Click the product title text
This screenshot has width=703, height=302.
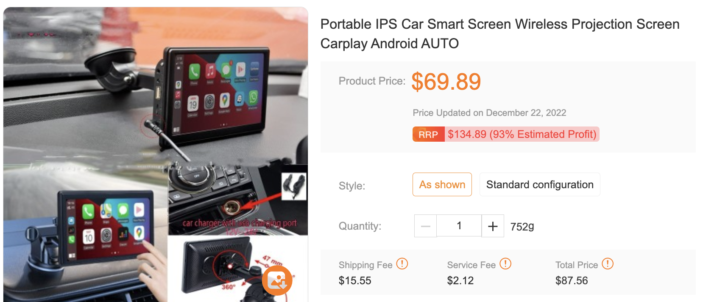tap(500, 34)
